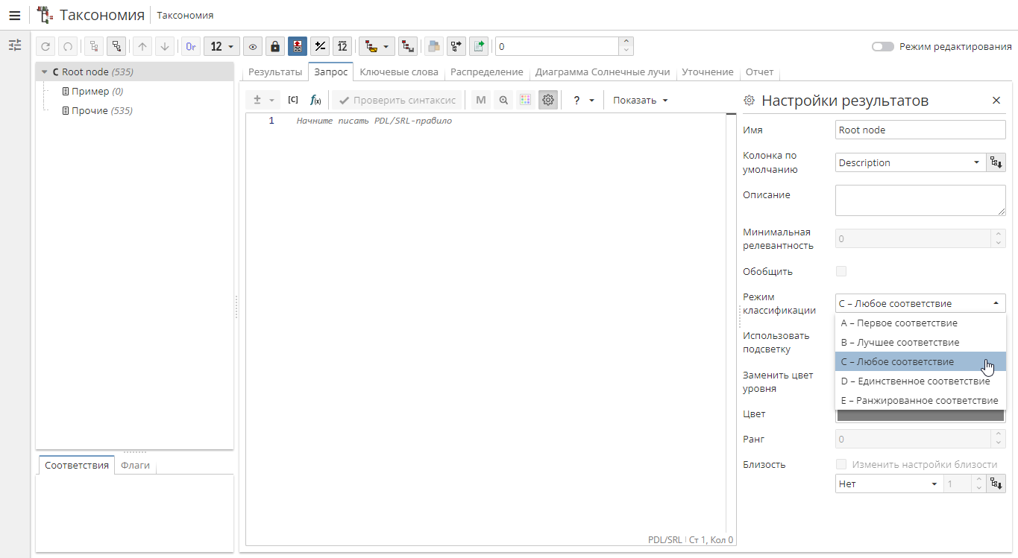Switch to the 'Результаты' tab
This screenshot has width=1018, height=558.
(274, 72)
